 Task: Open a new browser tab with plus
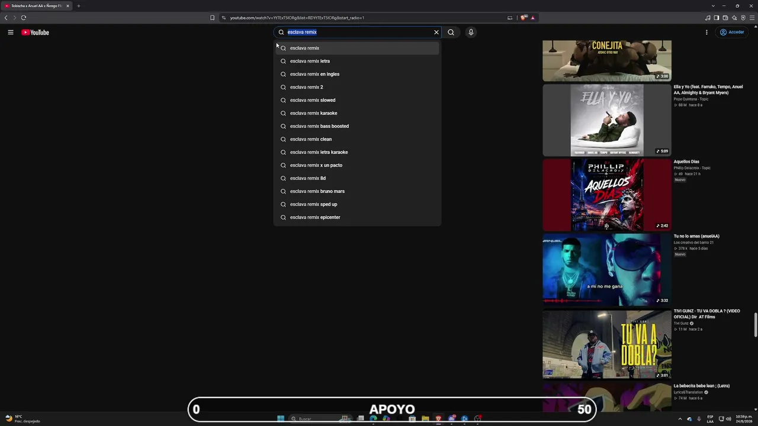point(78,6)
